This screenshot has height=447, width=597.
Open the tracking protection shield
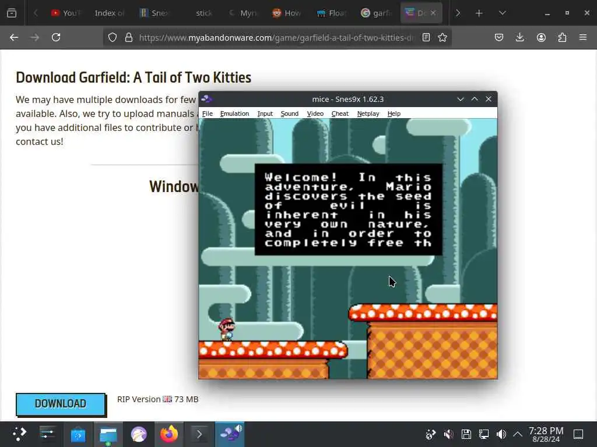pos(113,37)
